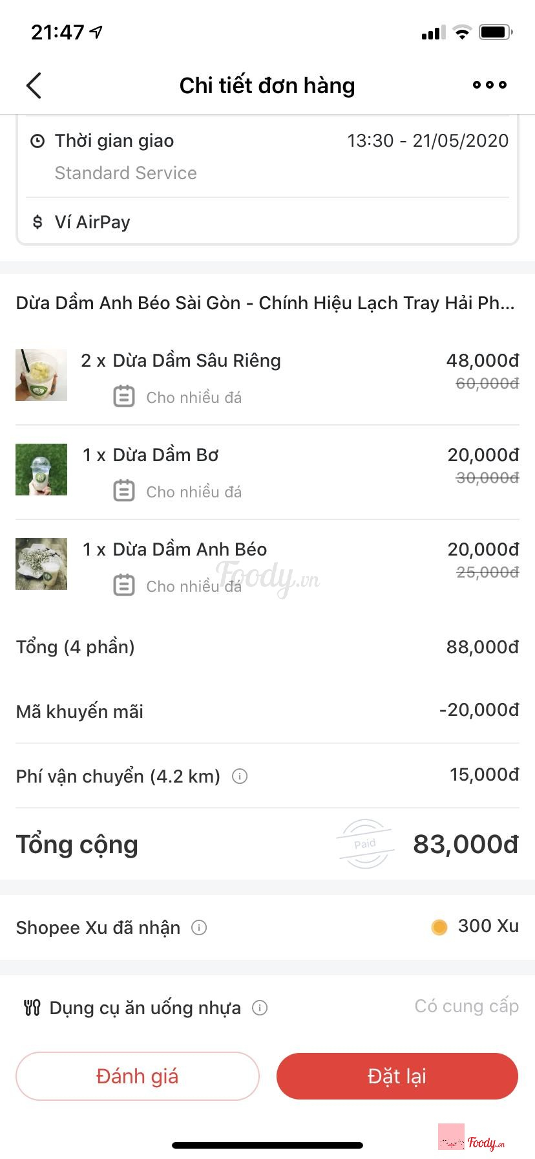Tap note icon under Dừa Dầm Sầu Riêng
Viewport: 535px width, 1159px height.
coord(124,396)
